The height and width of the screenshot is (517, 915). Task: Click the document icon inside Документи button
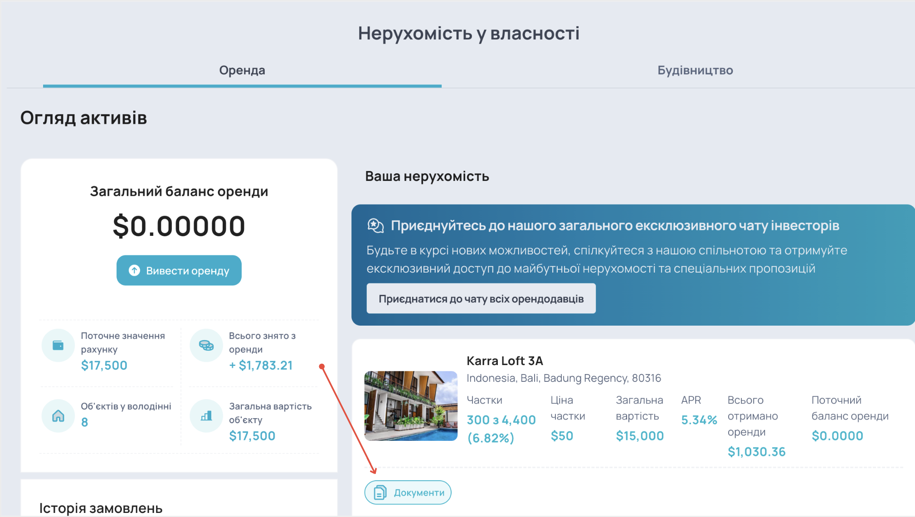pos(380,493)
